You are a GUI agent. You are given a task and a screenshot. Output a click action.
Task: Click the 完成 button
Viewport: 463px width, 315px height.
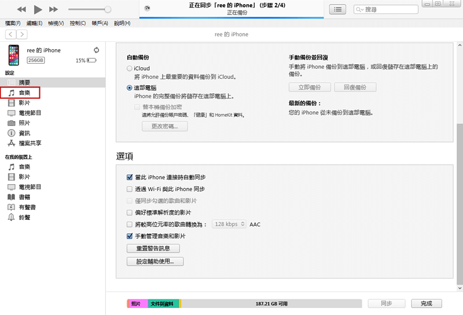[427, 303]
